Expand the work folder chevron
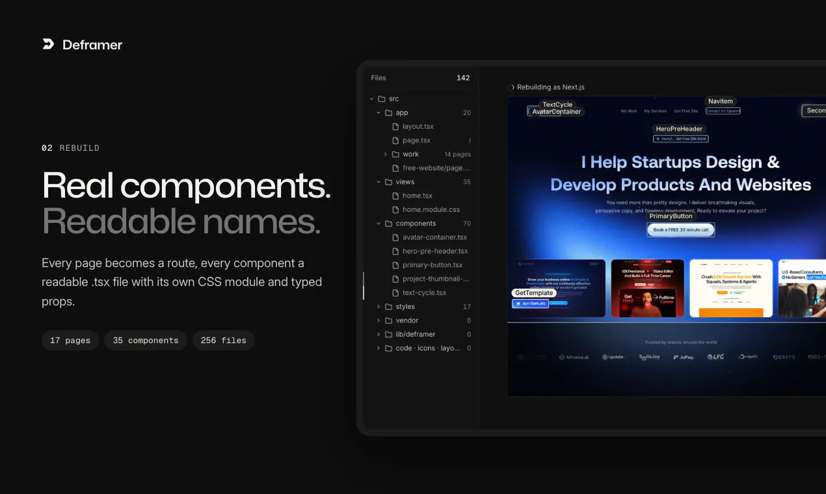 386,154
